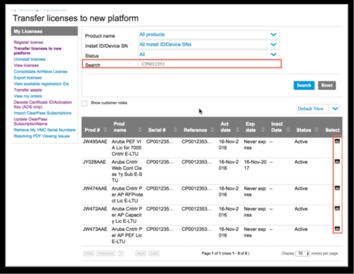Go to Last page button
This screenshot has width=354, height=274.
154,253
